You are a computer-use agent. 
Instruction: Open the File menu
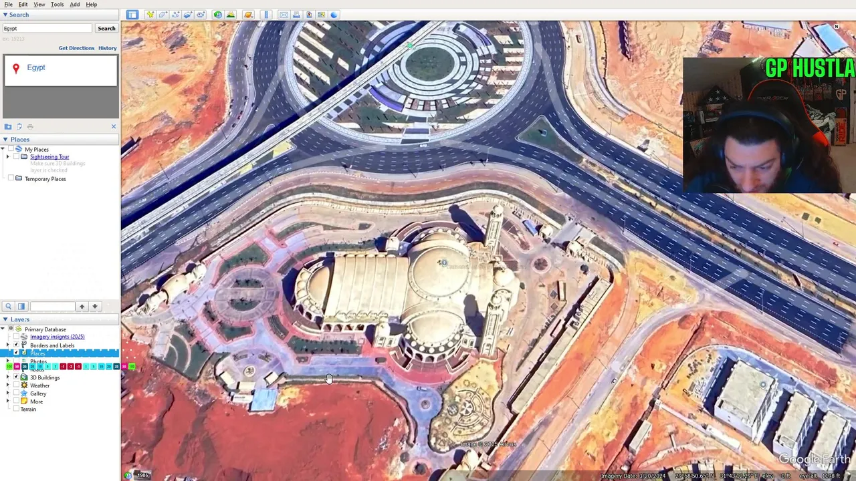tap(8, 5)
